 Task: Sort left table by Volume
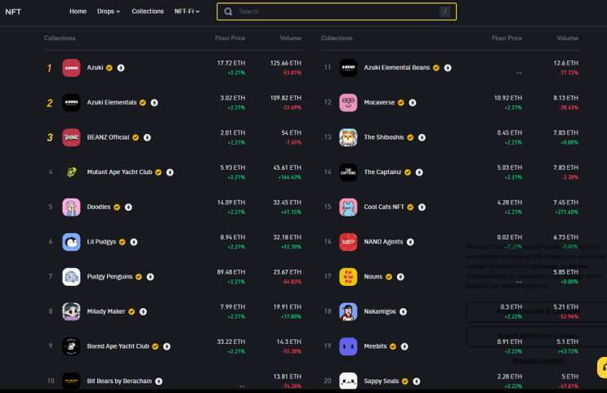click(x=290, y=38)
